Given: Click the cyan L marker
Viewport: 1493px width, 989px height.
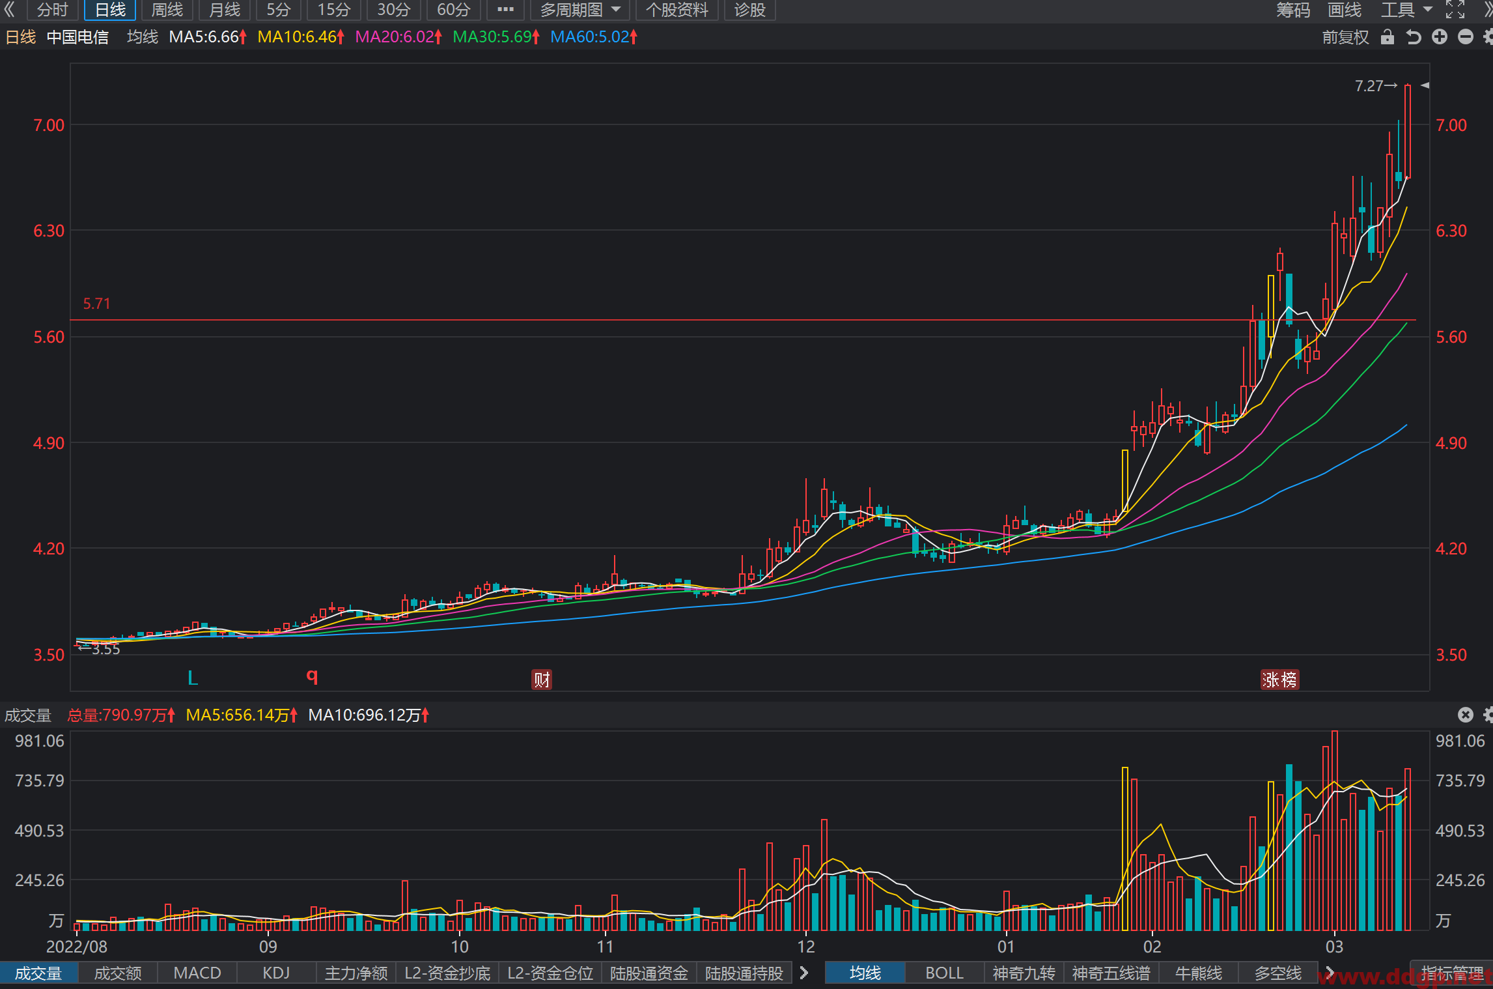Looking at the screenshot, I should [x=193, y=678].
